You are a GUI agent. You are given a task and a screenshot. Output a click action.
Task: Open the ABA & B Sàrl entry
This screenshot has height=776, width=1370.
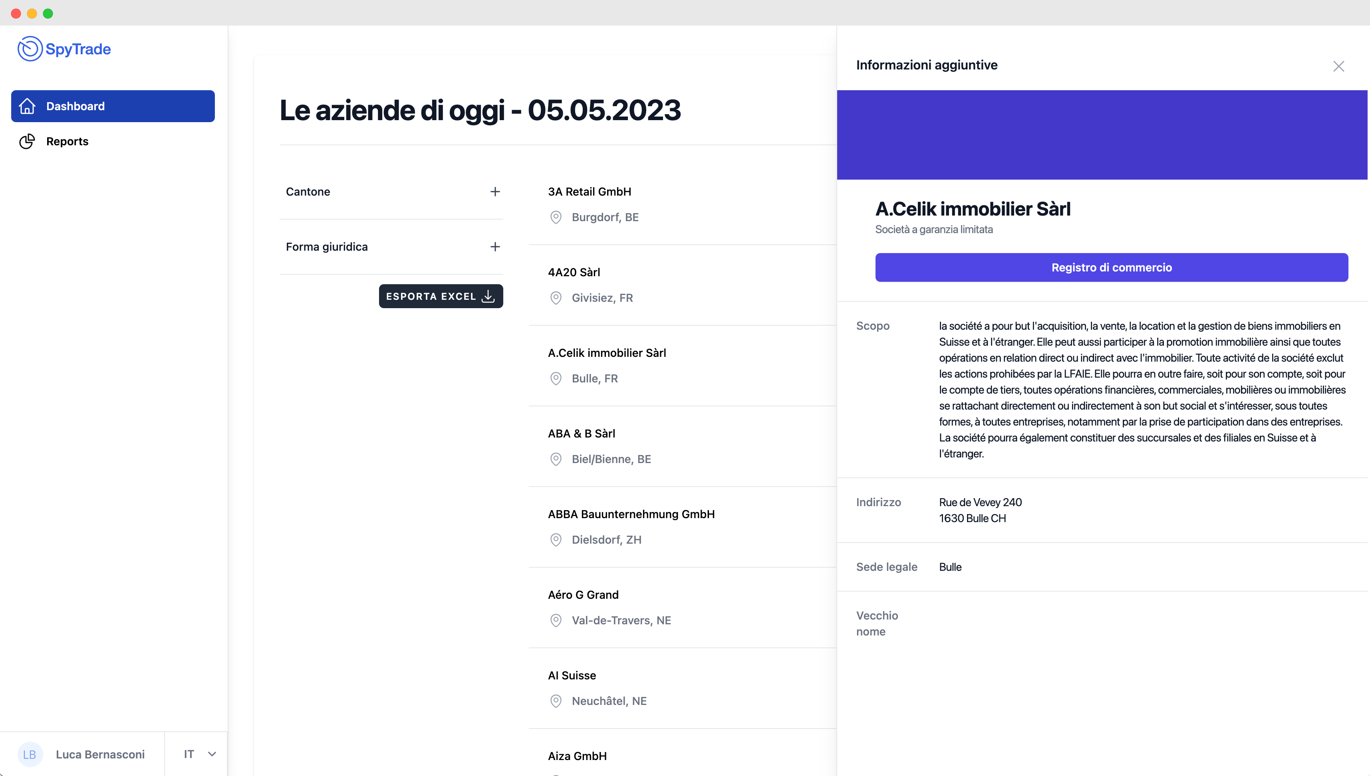pos(581,433)
